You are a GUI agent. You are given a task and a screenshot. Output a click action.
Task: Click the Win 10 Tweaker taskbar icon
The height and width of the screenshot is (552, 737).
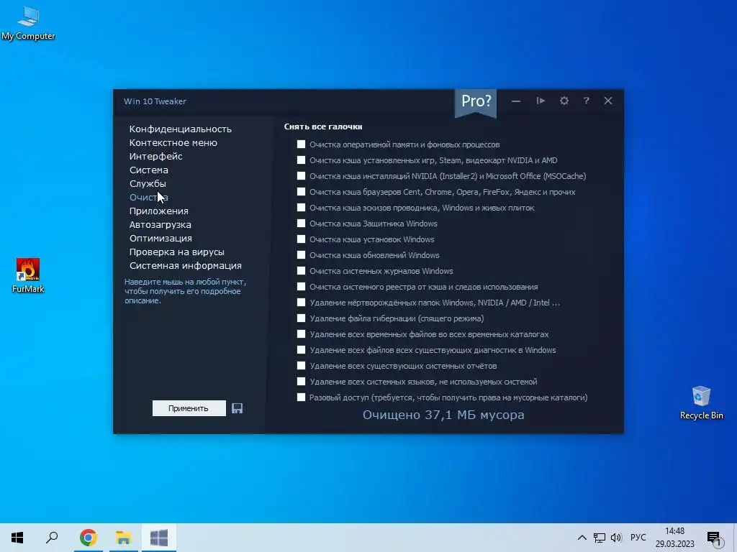[159, 538]
